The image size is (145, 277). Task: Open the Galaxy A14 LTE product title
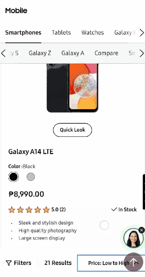31,152
